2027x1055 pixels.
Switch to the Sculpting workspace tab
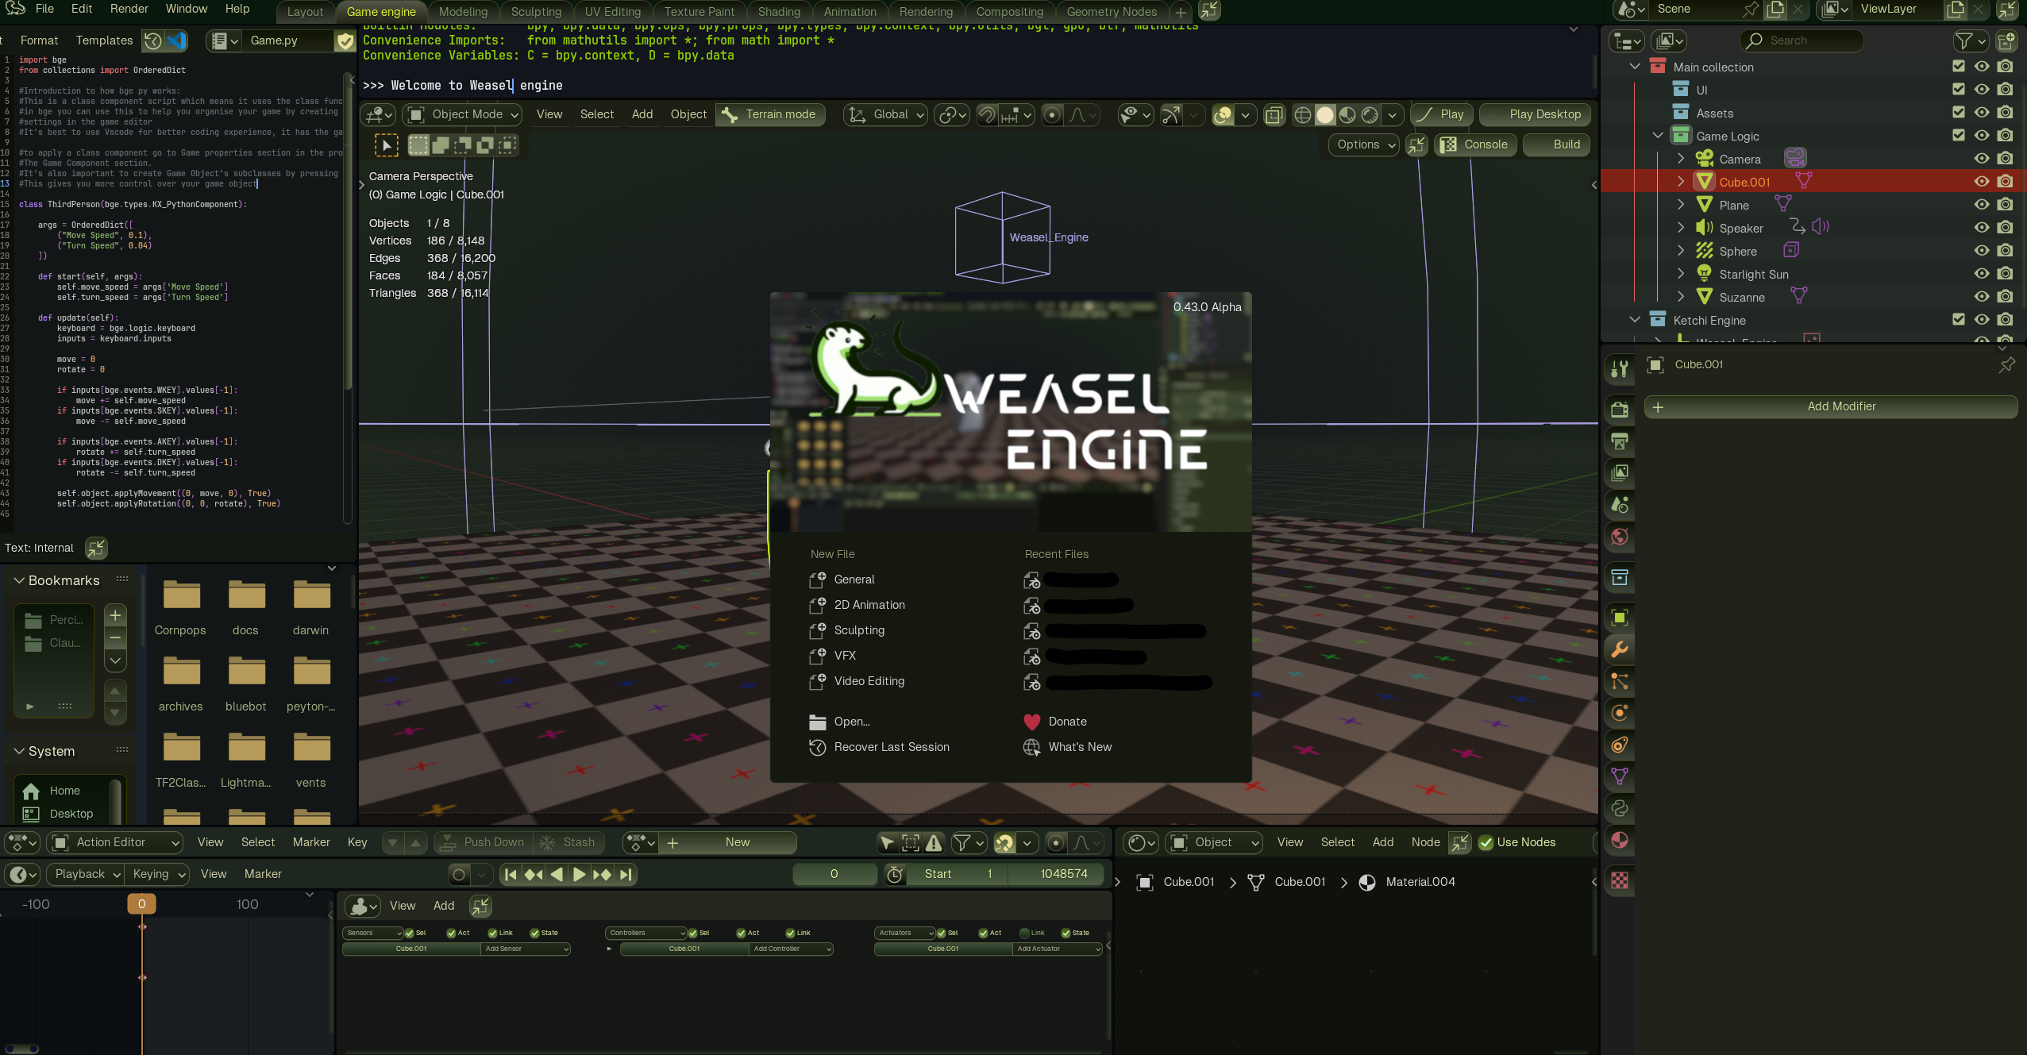coord(536,12)
